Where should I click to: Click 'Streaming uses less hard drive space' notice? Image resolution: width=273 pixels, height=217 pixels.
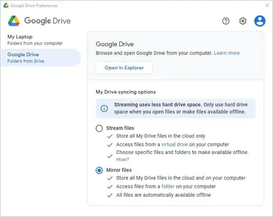pyautogui.click(x=175, y=108)
